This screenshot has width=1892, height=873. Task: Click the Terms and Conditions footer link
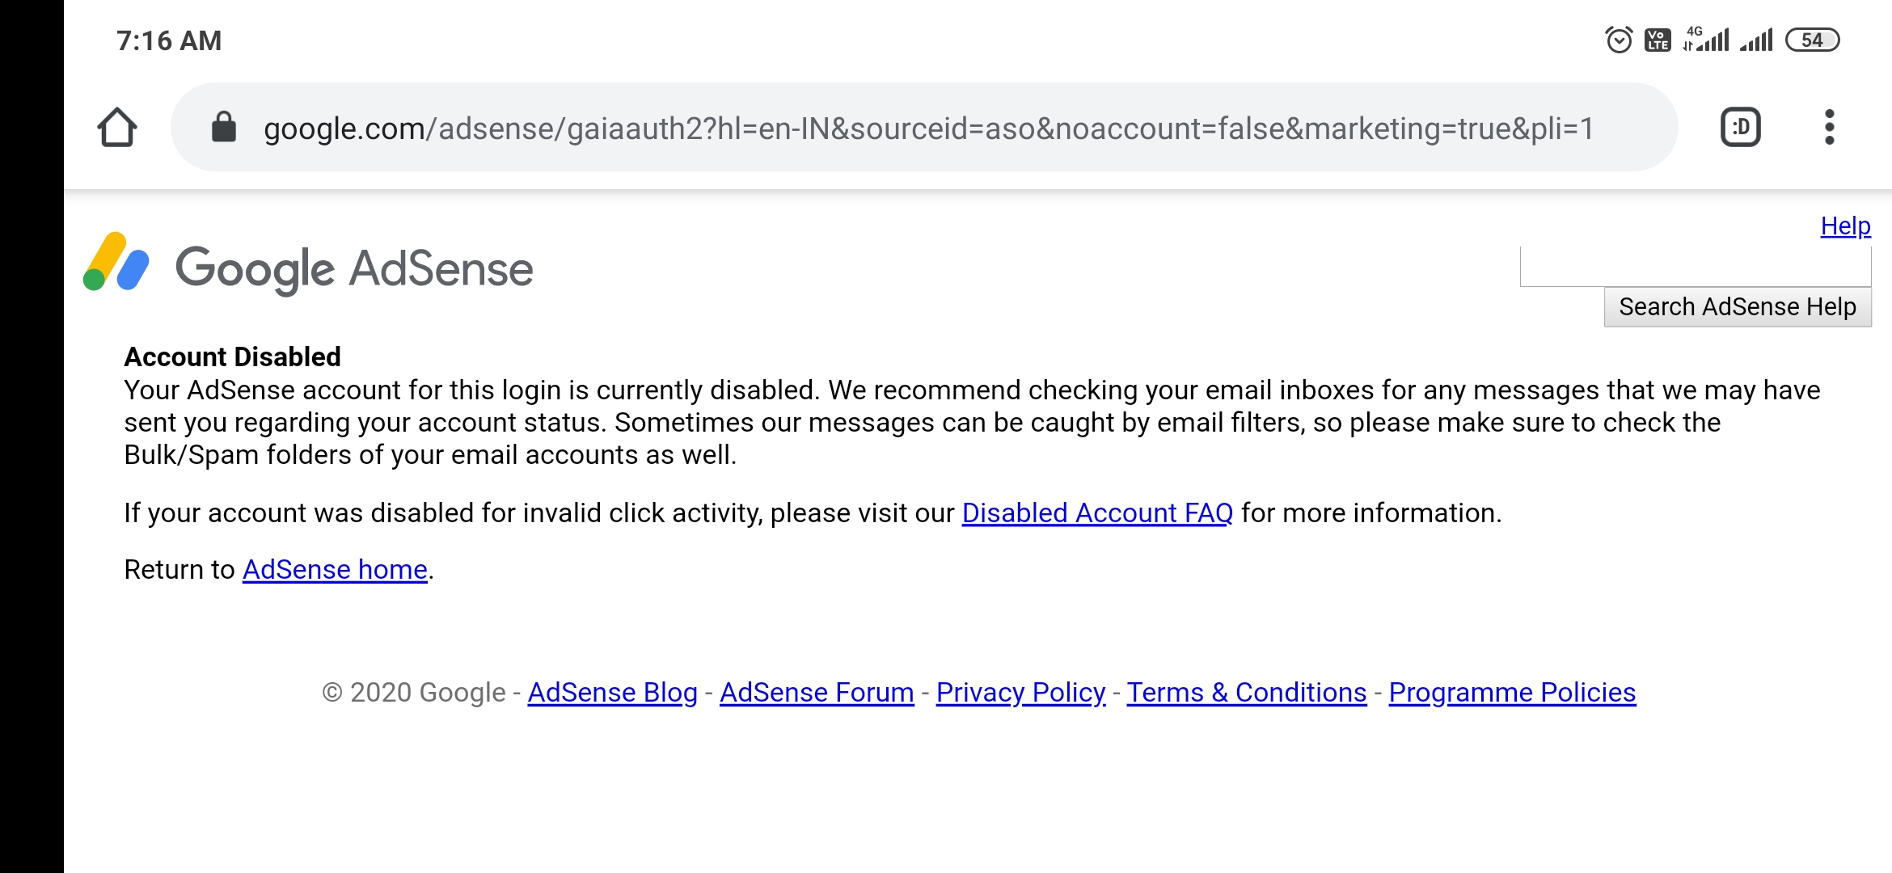pyautogui.click(x=1248, y=691)
